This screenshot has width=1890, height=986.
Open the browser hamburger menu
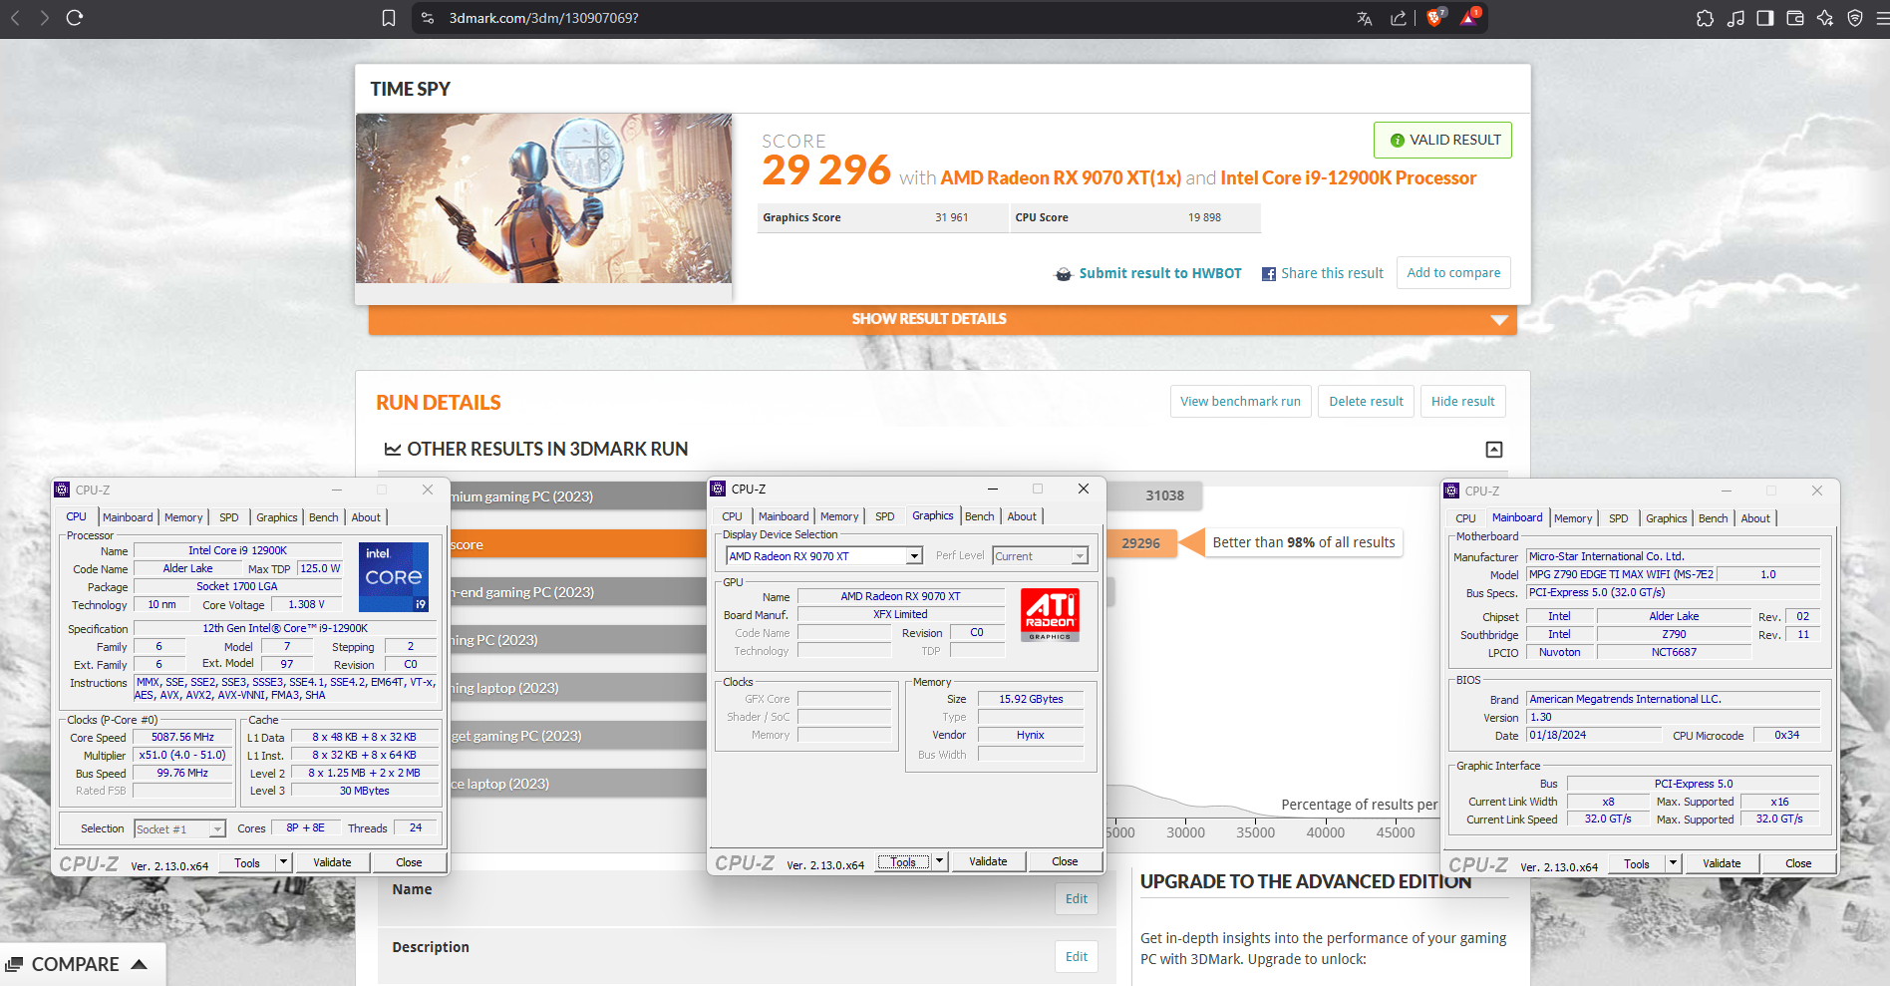(1882, 18)
